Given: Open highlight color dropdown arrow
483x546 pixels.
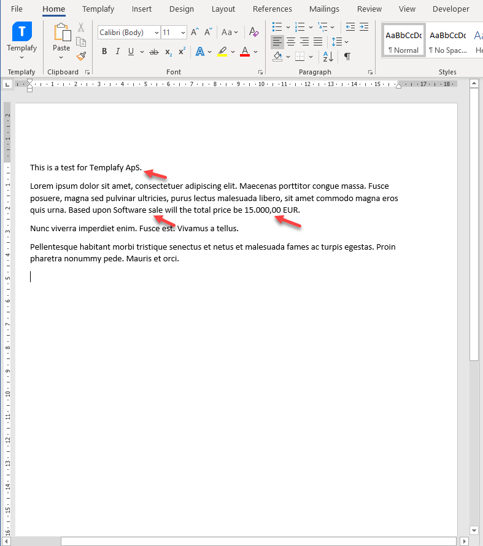Looking at the screenshot, I should 233,52.
